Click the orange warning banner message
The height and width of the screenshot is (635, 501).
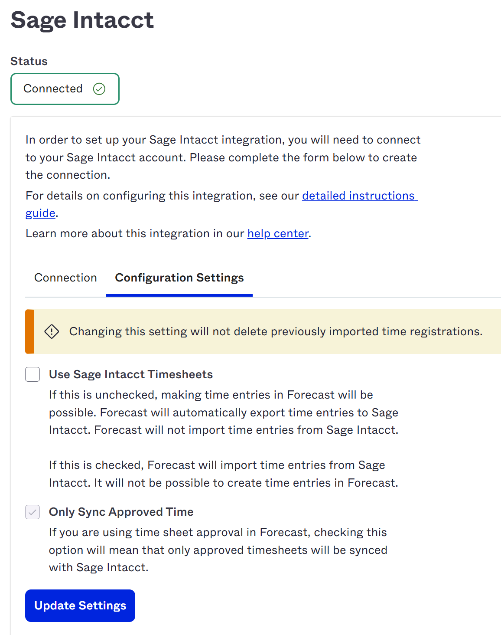coord(276,331)
